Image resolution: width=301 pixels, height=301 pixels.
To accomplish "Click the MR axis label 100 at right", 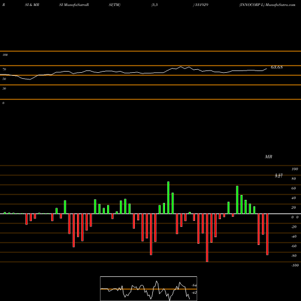I will coord(295,169).
